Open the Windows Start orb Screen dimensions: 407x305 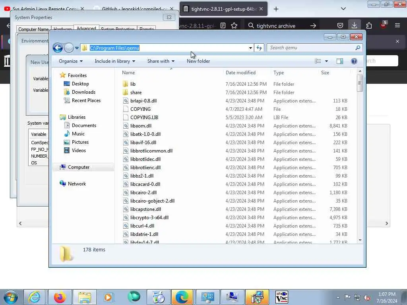pyautogui.click(x=11, y=297)
